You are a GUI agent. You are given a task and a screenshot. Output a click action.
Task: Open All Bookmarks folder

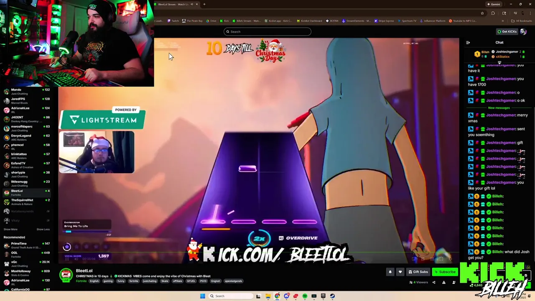click(x=522, y=20)
